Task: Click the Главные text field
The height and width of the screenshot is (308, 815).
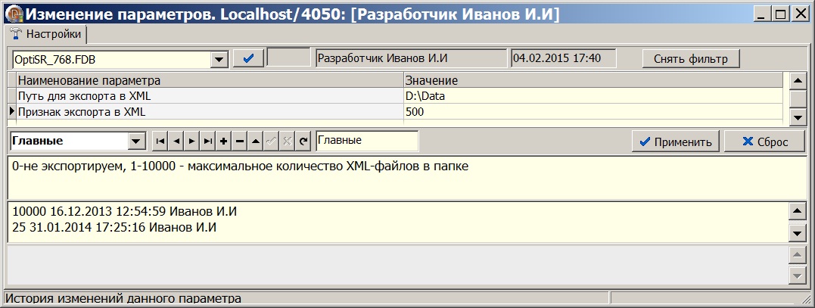Action: point(367,141)
